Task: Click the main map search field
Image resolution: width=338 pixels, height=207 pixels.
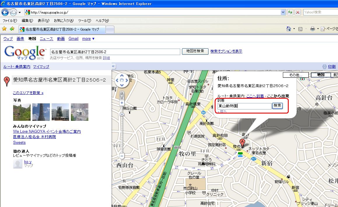Action: [115, 52]
